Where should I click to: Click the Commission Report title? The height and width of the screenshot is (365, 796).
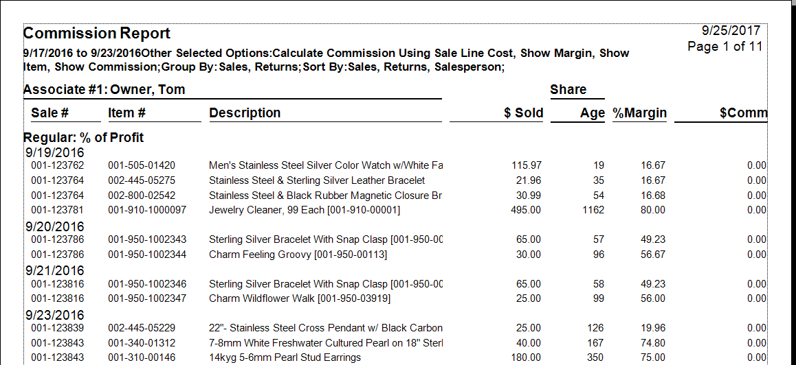[97, 33]
